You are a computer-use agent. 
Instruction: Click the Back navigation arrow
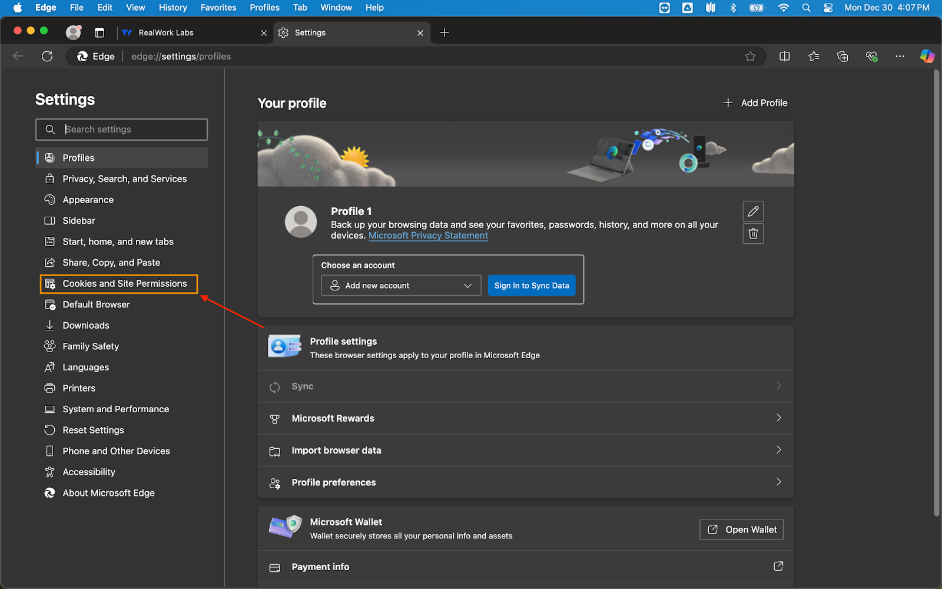[18, 57]
